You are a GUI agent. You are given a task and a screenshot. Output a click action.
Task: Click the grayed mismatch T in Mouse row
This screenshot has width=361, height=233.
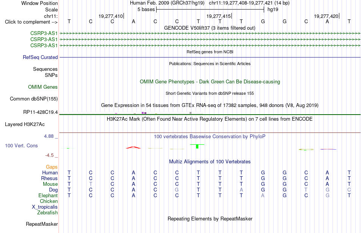coord(91,184)
